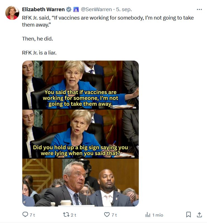Viewport: 207px width, 223px height.
Task: Open the 5. sep. timestamp link
Action: (x=124, y=10)
